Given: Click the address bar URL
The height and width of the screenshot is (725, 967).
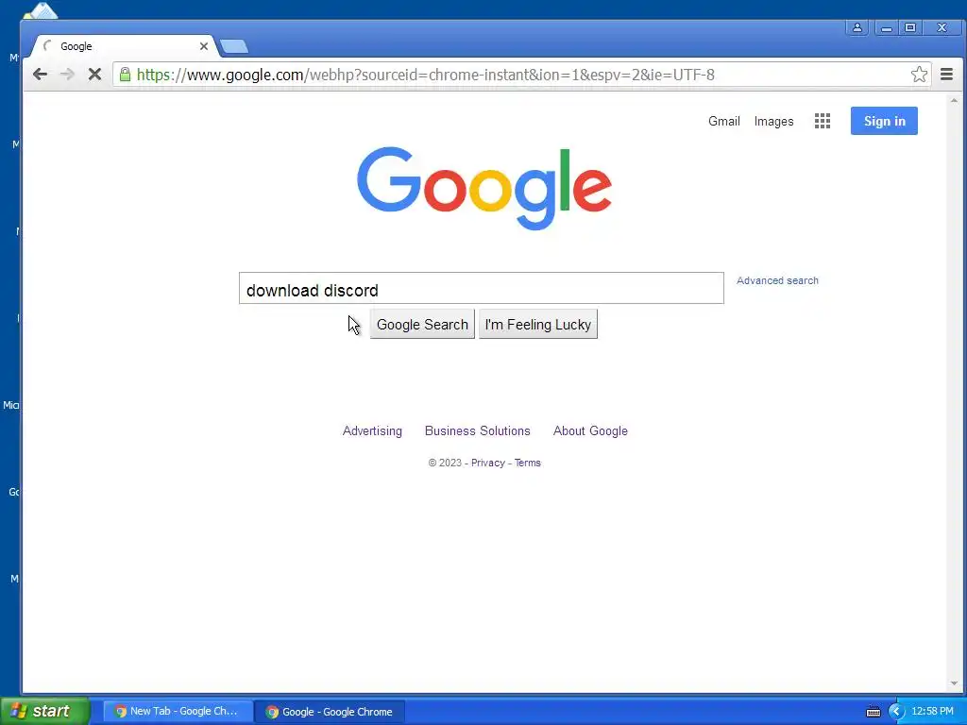Looking at the screenshot, I should pyautogui.click(x=426, y=75).
